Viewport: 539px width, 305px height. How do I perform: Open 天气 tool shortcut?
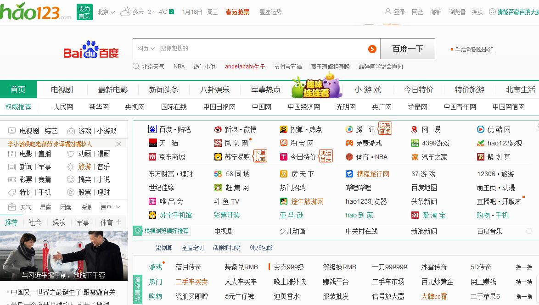25,207
